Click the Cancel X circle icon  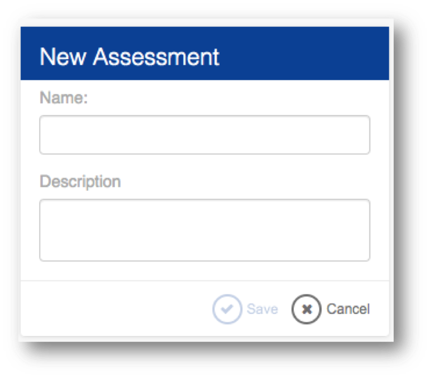coord(306,309)
